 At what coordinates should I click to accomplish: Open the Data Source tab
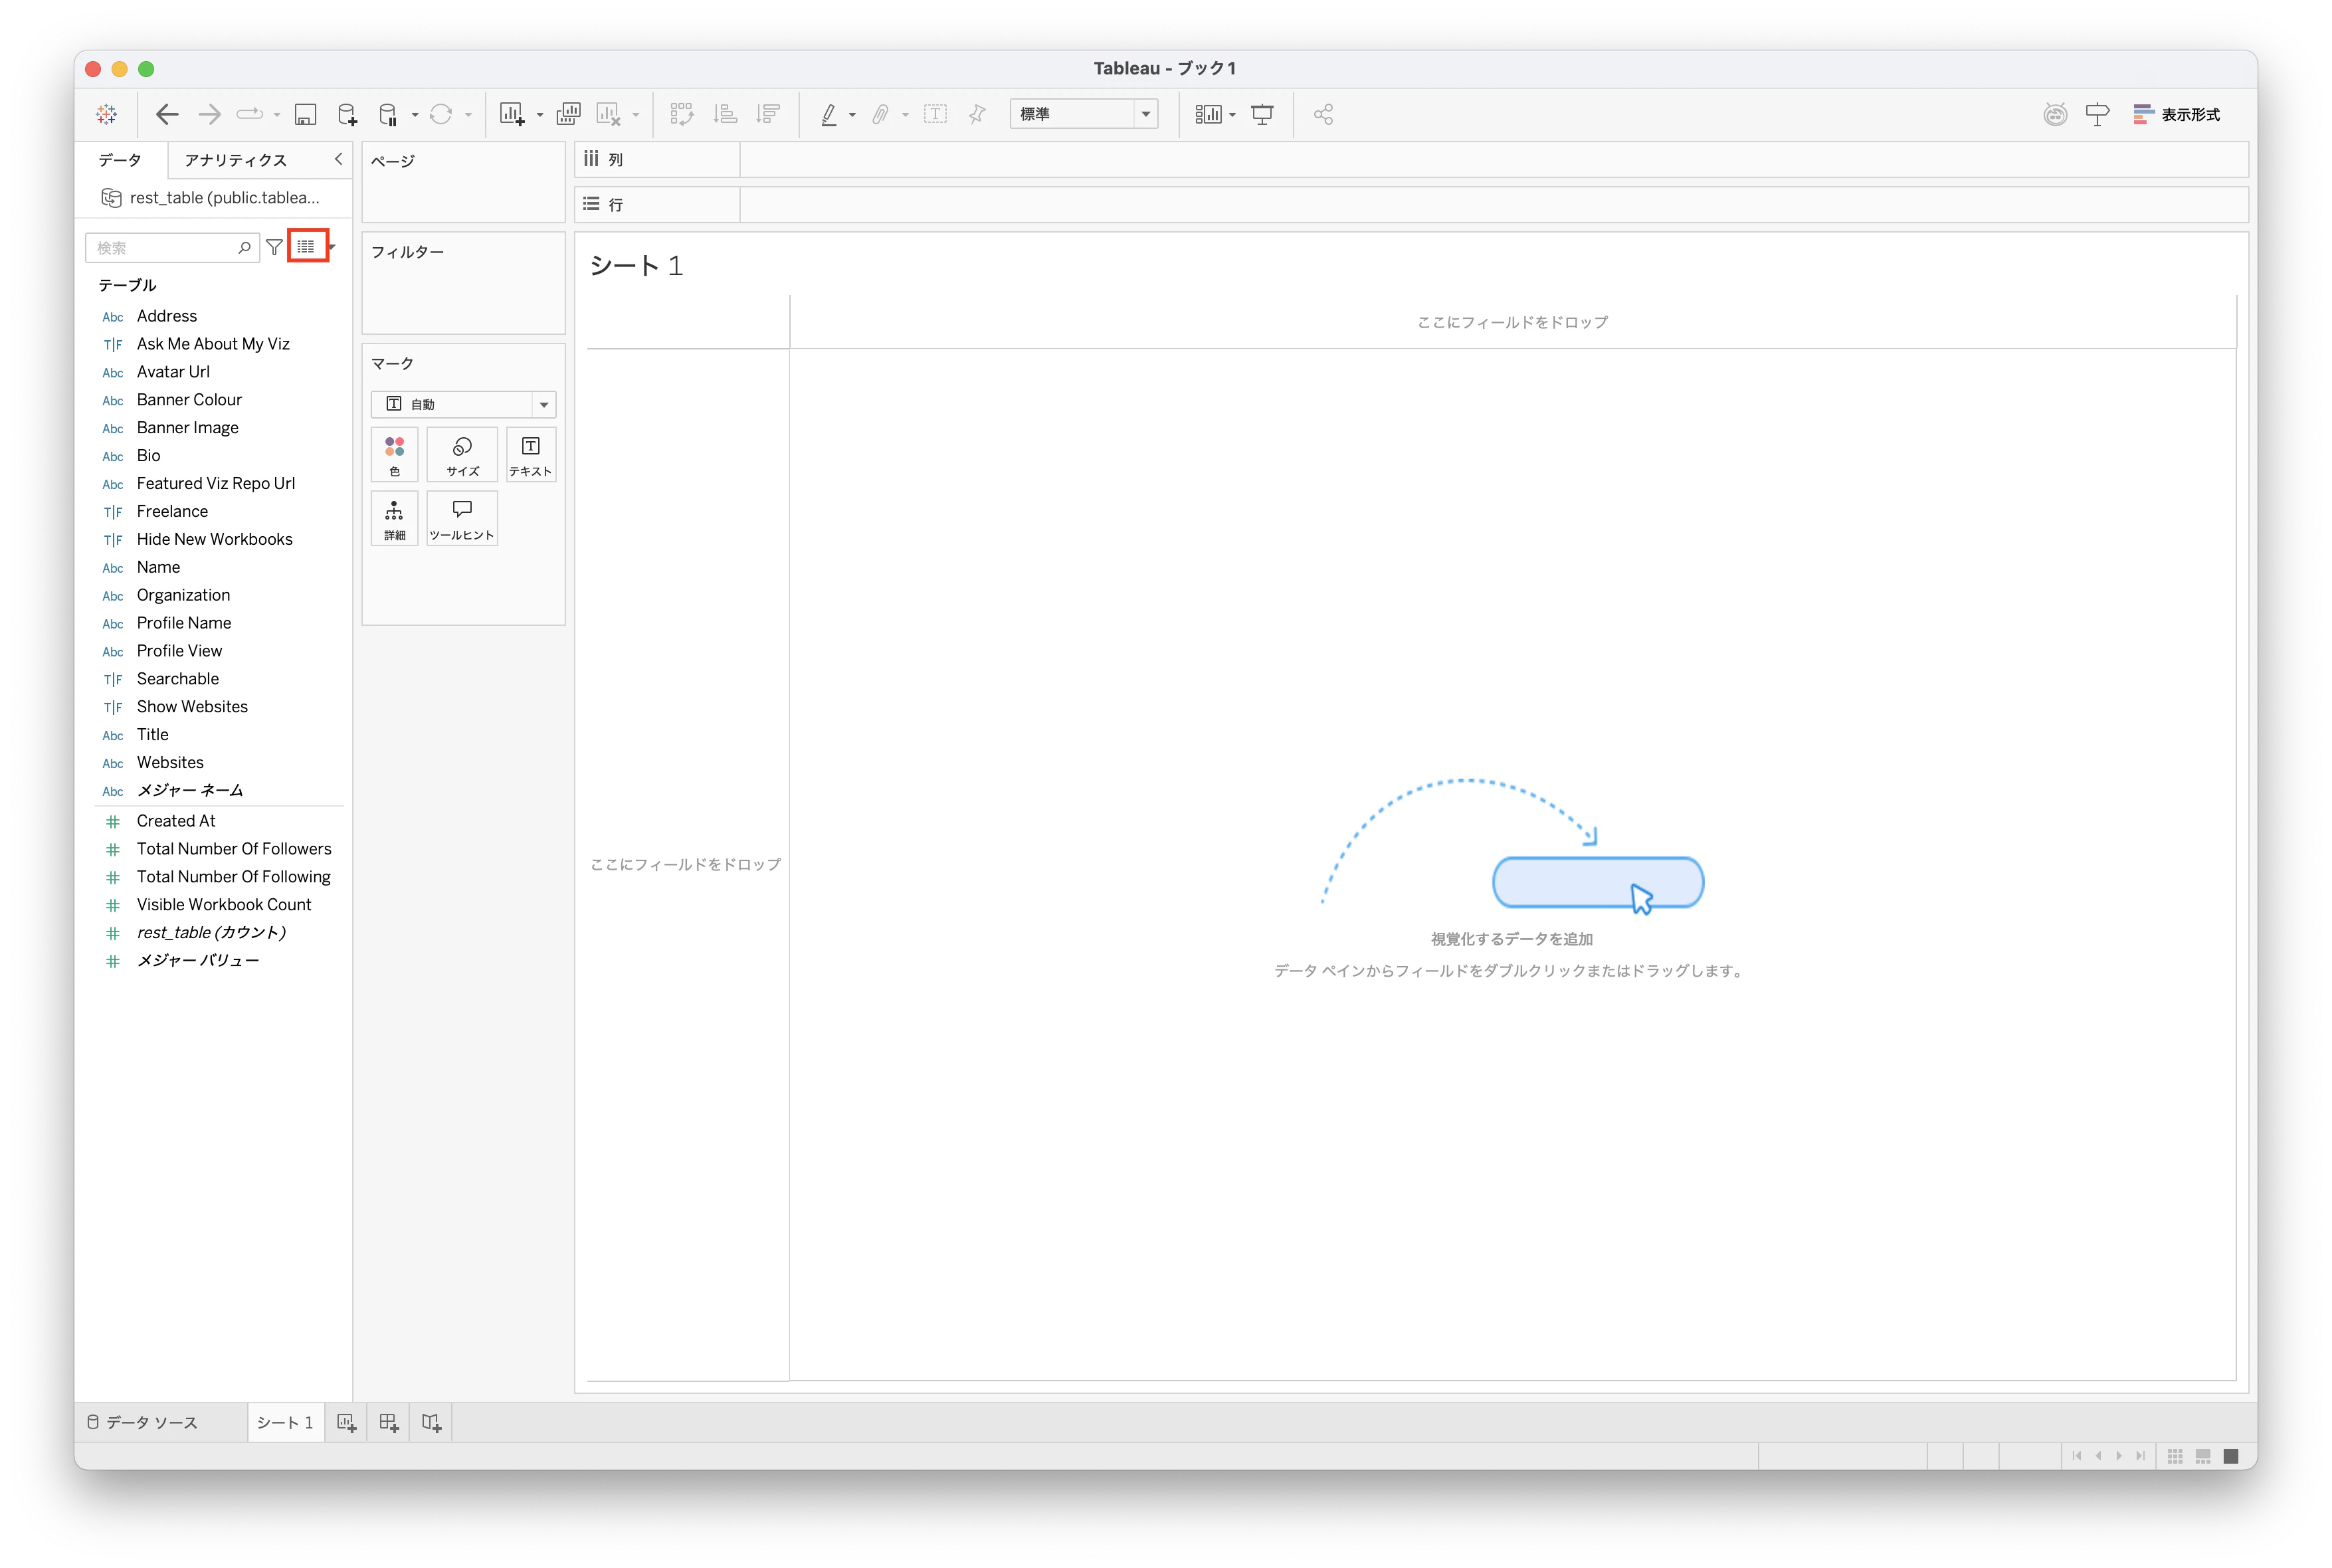point(142,1422)
